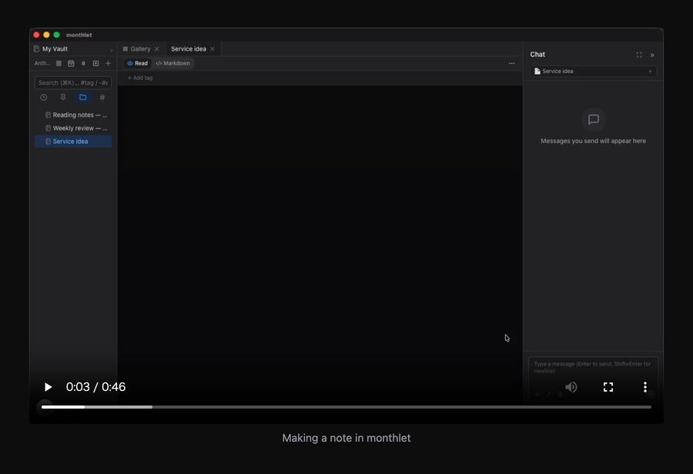Close the Service idea tab

point(213,49)
